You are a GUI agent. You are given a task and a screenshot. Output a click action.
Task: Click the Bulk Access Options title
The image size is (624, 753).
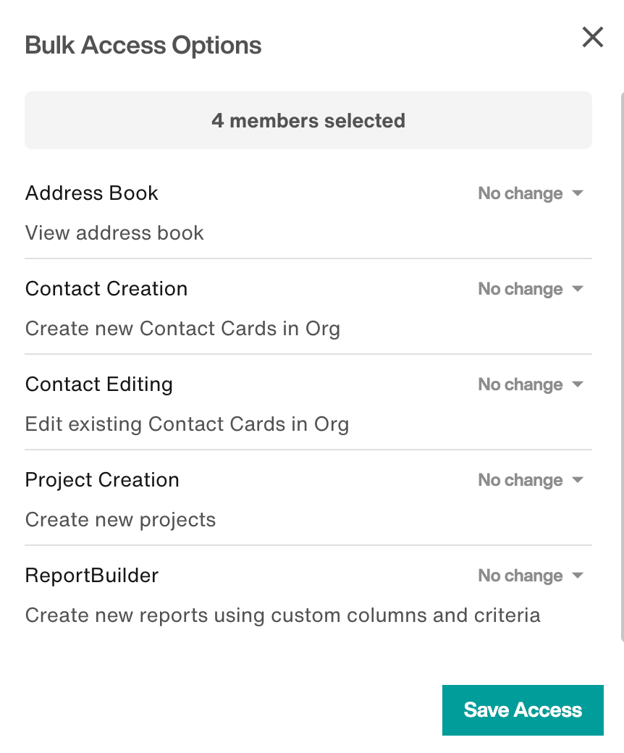click(143, 46)
